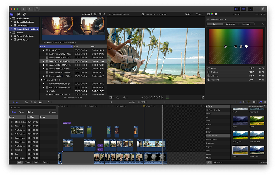This screenshot has width=276, height=176.
Task: Click the browser search magnifier icon
Action: [104, 14]
